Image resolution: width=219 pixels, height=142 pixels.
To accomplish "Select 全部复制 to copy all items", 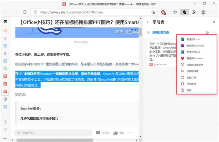I will coord(197,84).
